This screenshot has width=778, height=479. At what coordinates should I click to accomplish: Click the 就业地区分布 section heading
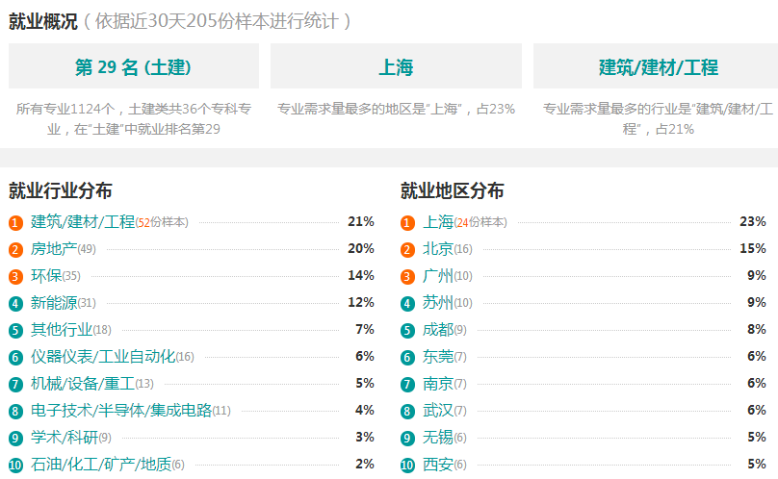[x=453, y=190]
